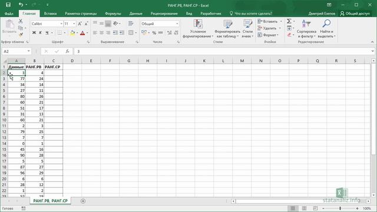Screen dimensions: 377x212
Task: Switch to Page Layout view in the status bar
Action: coord(304,208)
